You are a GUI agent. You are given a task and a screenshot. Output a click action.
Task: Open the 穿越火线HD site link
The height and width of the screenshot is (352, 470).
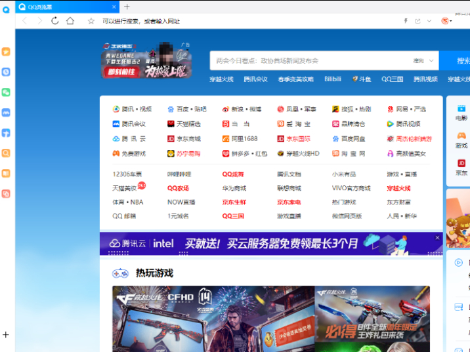(x=298, y=154)
